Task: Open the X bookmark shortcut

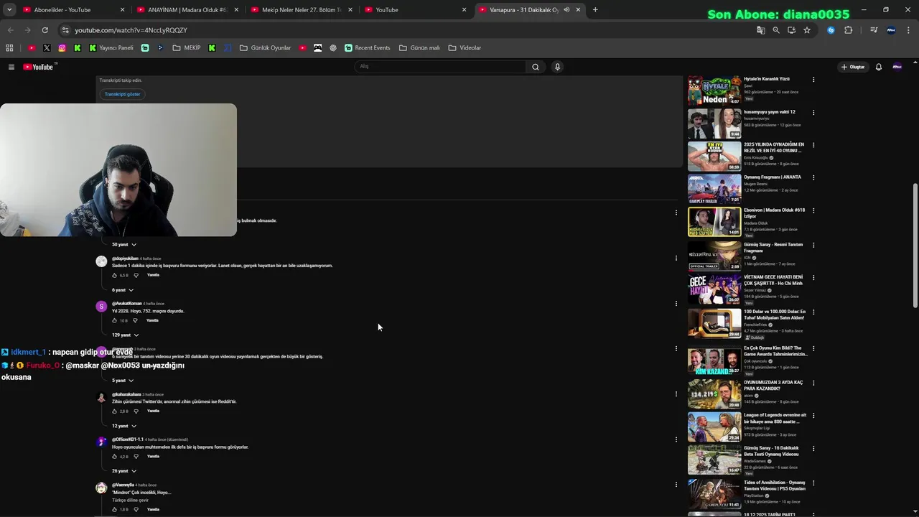Action: click(x=47, y=48)
